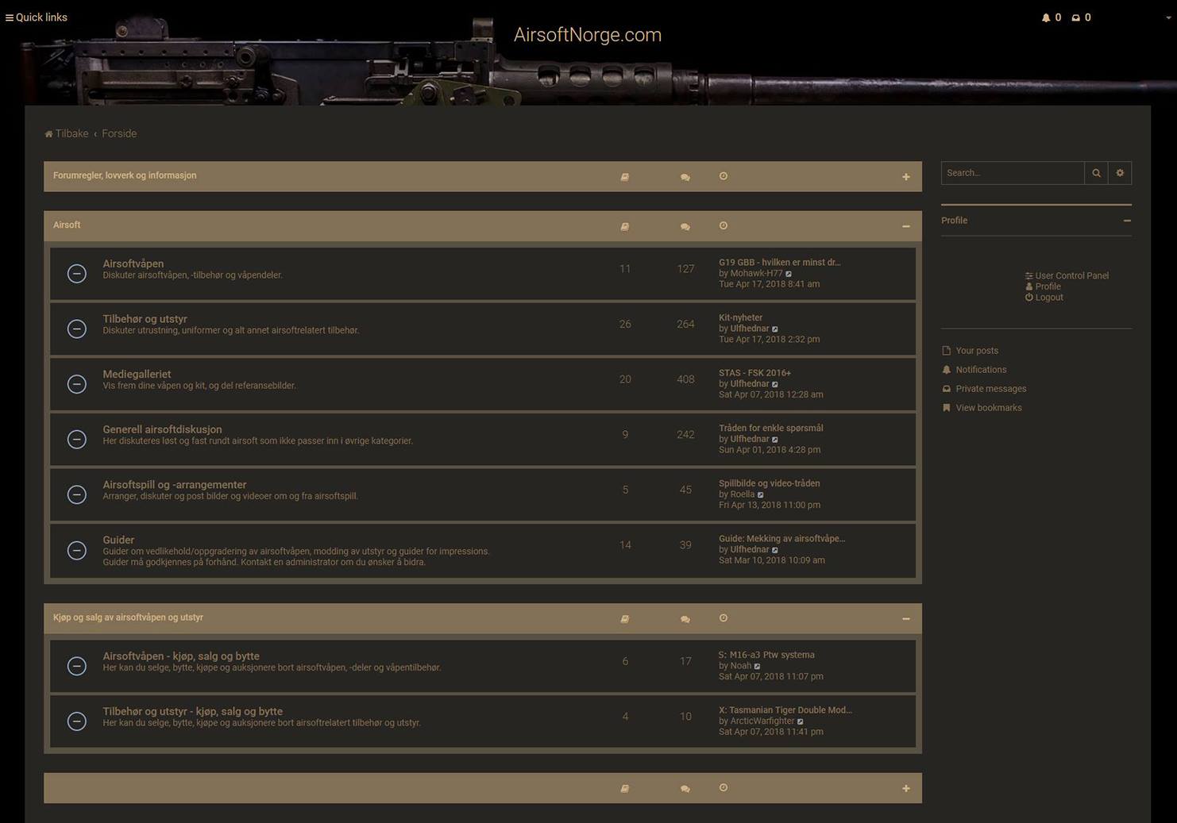Expand the unnamed bottom category

tap(906, 788)
